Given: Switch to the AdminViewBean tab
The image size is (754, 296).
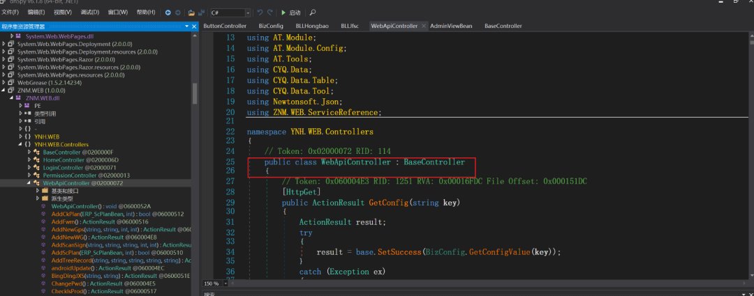Looking at the screenshot, I should click(451, 26).
